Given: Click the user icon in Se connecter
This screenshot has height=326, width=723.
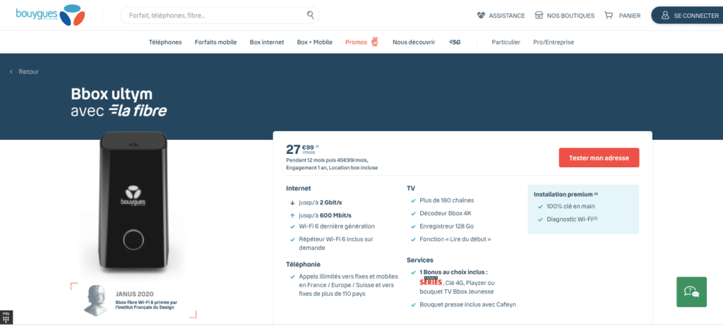Looking at the screenshot, I should (665, 16).
